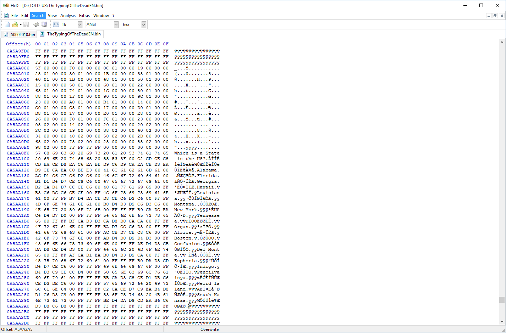Click the 'Montana.' decoded text
Image resolution: width=506 pixels, height=333 pixels.
[x=186, y=204]
